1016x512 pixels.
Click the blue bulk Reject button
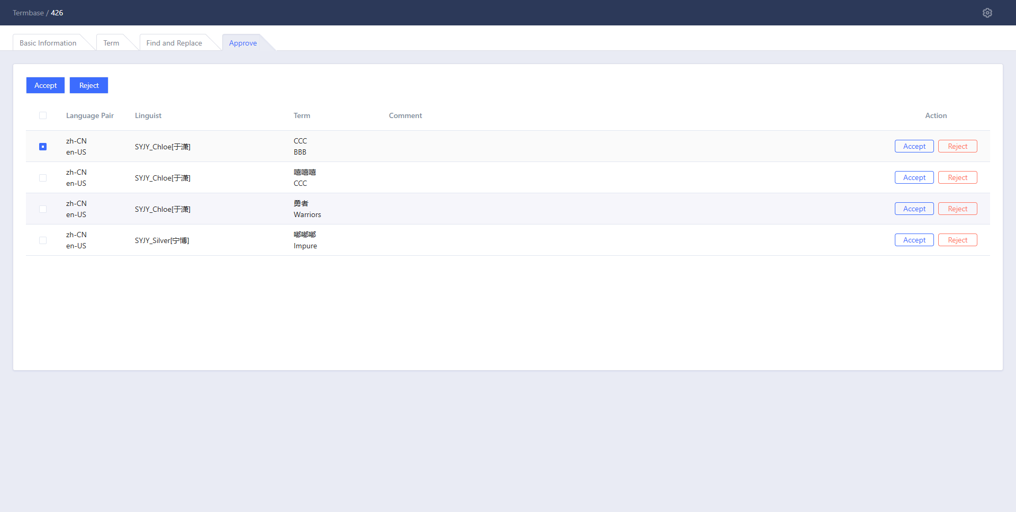(x=89, y=85)
